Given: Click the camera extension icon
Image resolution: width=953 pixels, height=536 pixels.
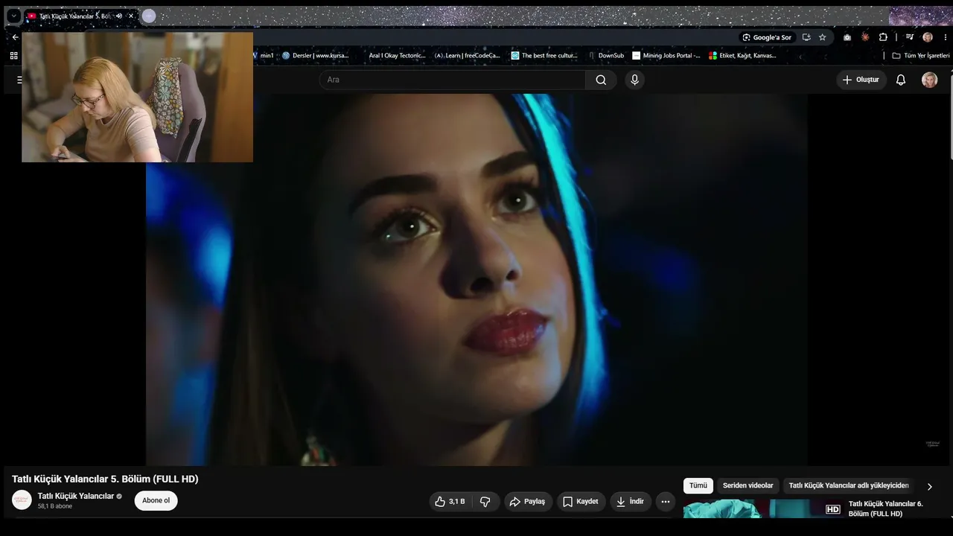Looking at the screenshot, I should 847,37.
